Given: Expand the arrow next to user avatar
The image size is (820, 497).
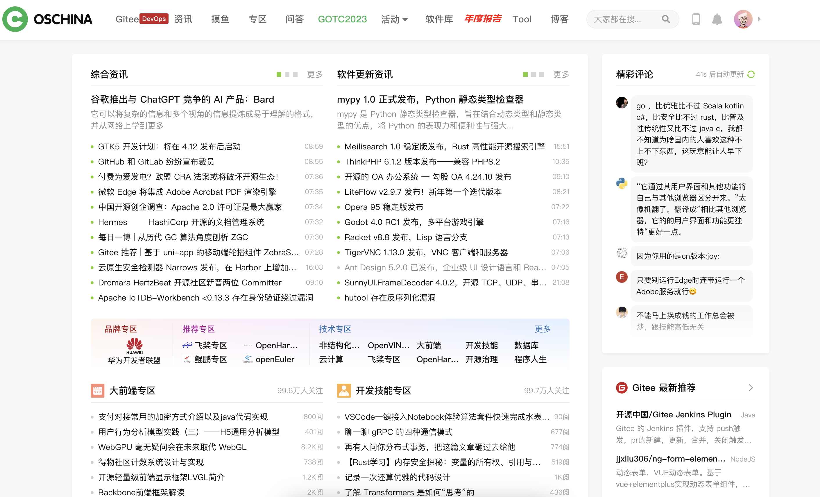Looking at the screenshot, I should 759,19.
